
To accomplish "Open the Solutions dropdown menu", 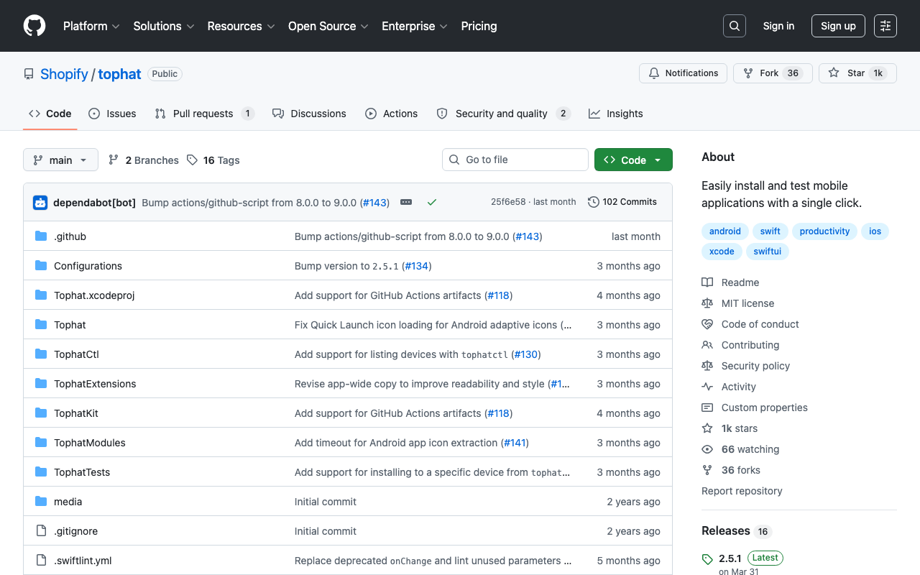I will tap(164, 26).
